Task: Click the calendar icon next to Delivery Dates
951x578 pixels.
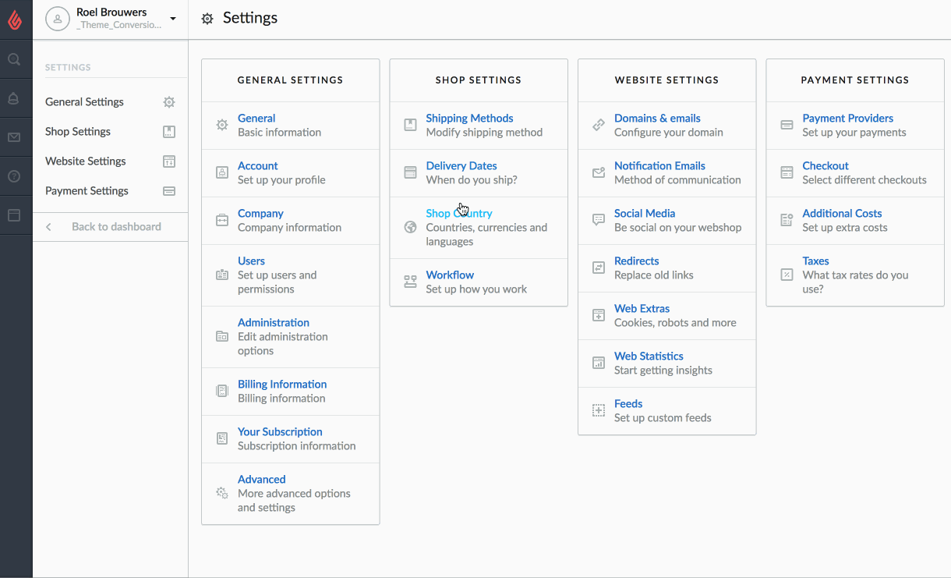Action: tap(411, 172)
